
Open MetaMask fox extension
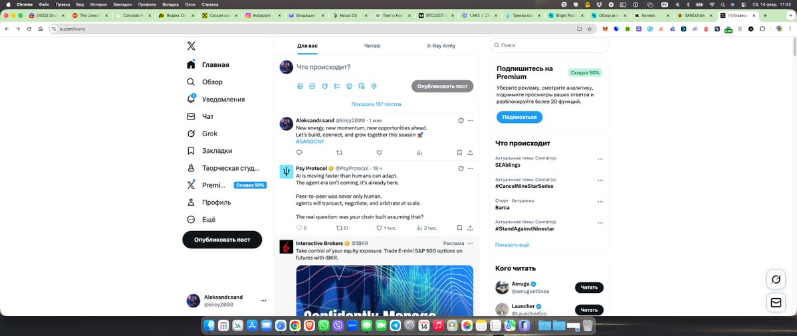(x=605, y=29)
